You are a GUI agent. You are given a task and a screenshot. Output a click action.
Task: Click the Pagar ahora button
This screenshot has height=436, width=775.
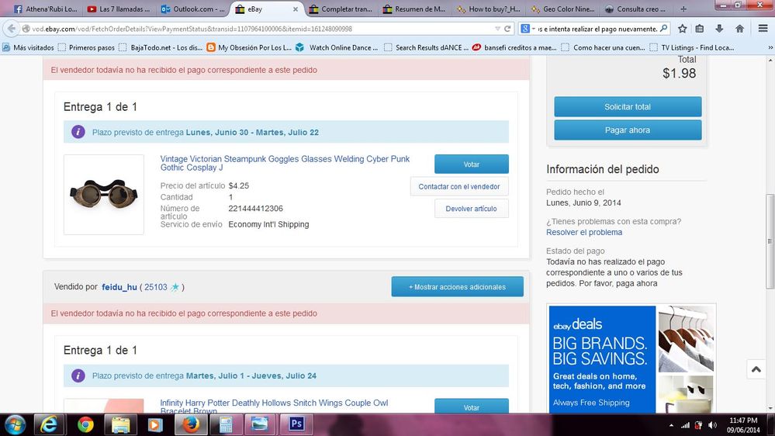628,130
